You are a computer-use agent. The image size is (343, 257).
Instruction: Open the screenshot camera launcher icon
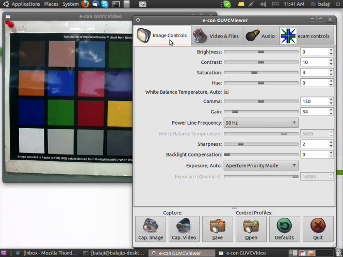(142, 4)
